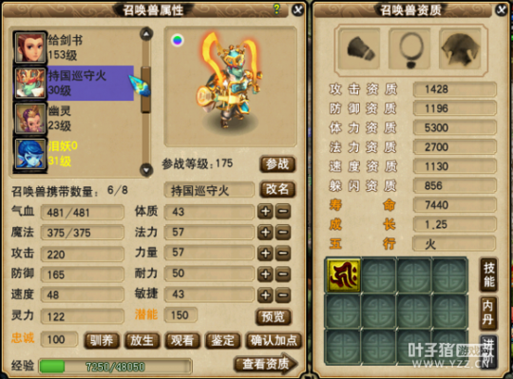
Task: Select the 给剑书 character portrait
Action: (x=29, y=47)
